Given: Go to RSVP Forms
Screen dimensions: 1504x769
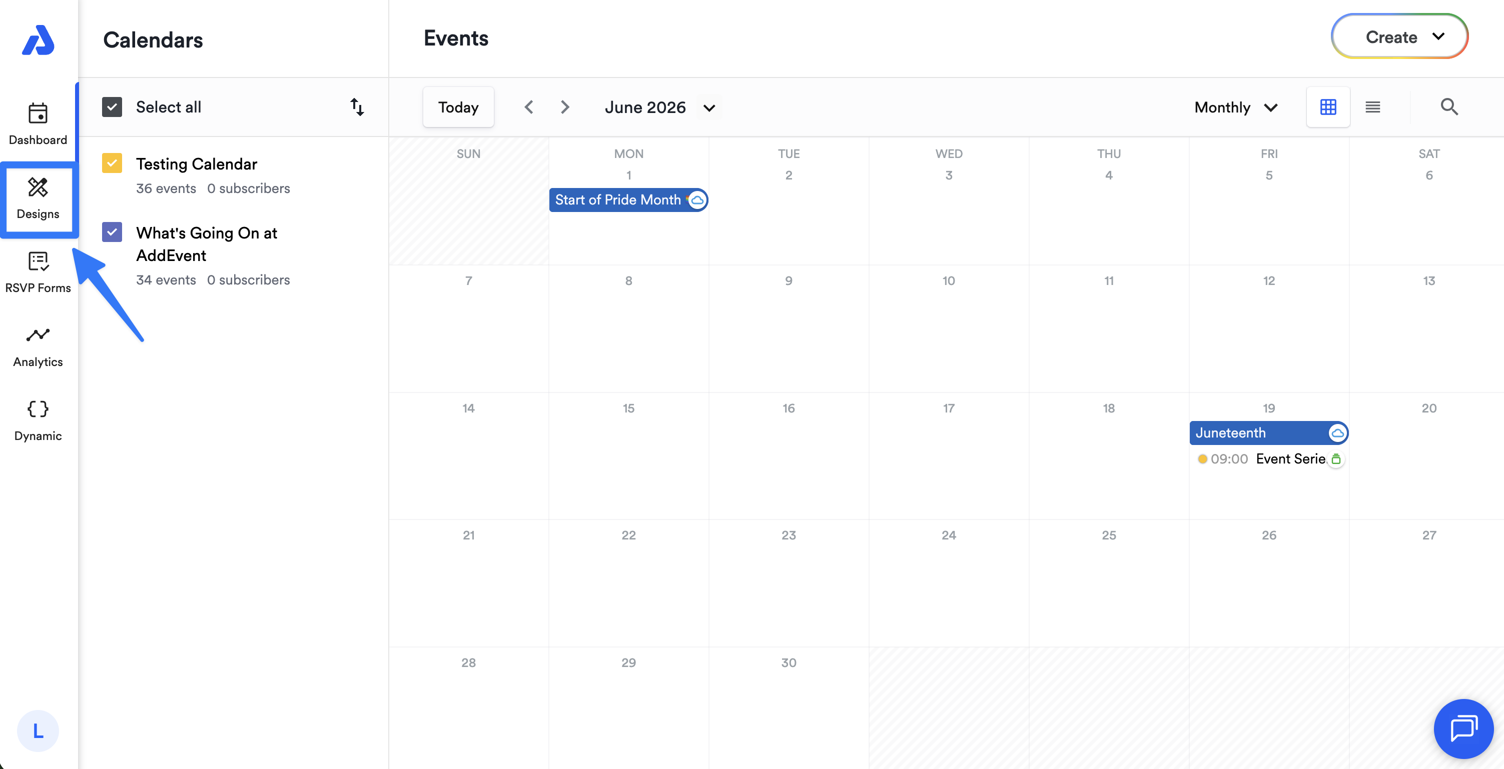Looking at the screenshot, I should point(38,272).
